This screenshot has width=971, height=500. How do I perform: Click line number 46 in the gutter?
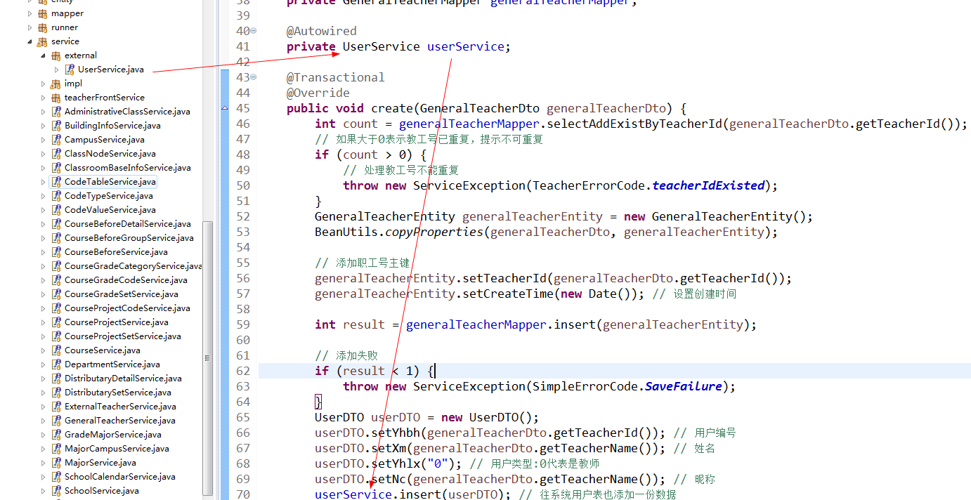(x=242, y=124)
